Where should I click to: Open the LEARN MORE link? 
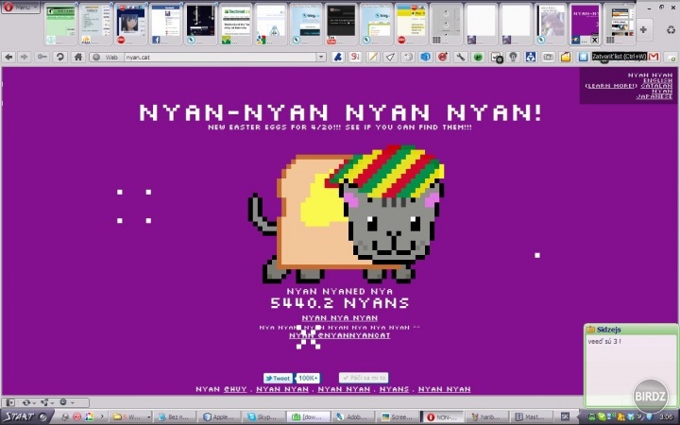pyautogui.click(x=611, y=86)
